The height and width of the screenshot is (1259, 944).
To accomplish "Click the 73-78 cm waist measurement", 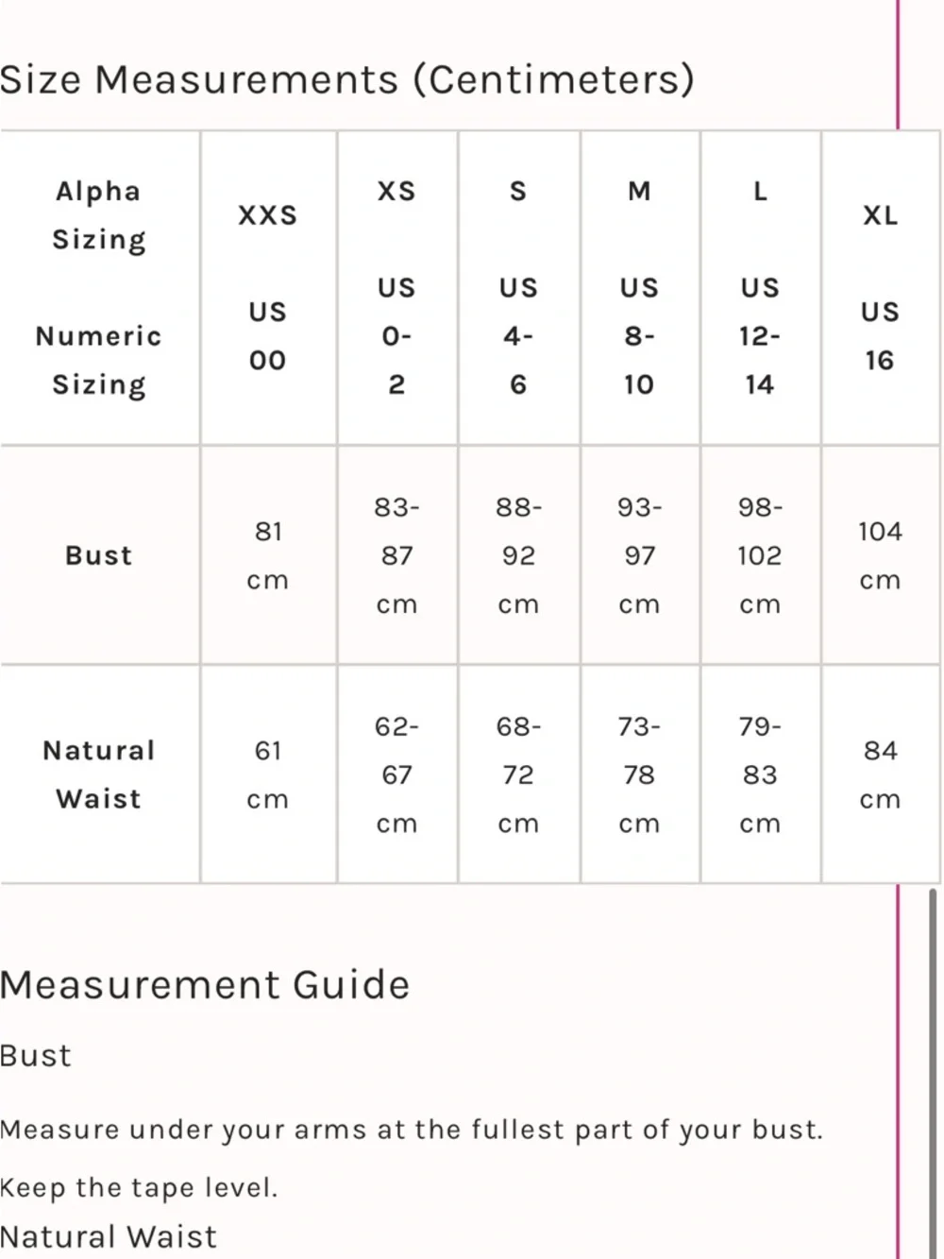I will (640, 774).
